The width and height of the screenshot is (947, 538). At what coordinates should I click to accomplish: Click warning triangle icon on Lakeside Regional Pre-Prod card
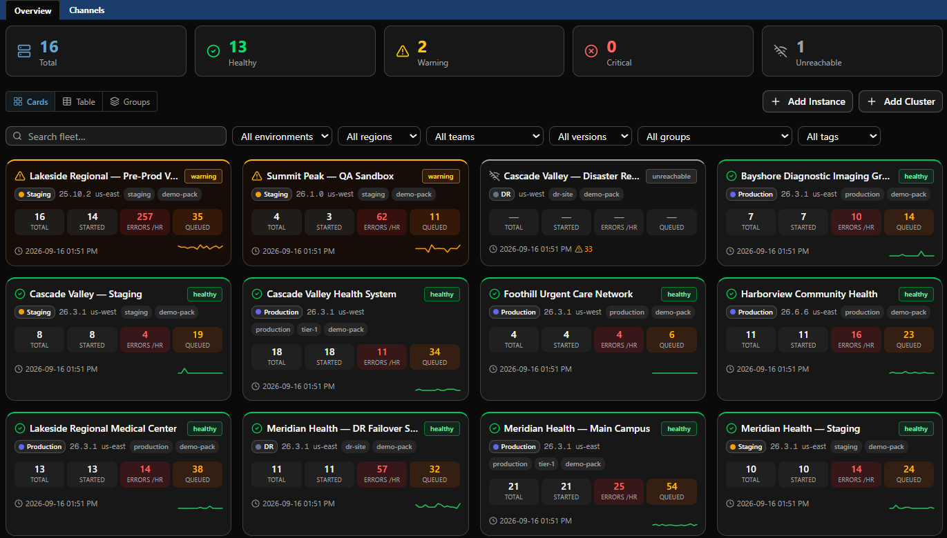20,176
